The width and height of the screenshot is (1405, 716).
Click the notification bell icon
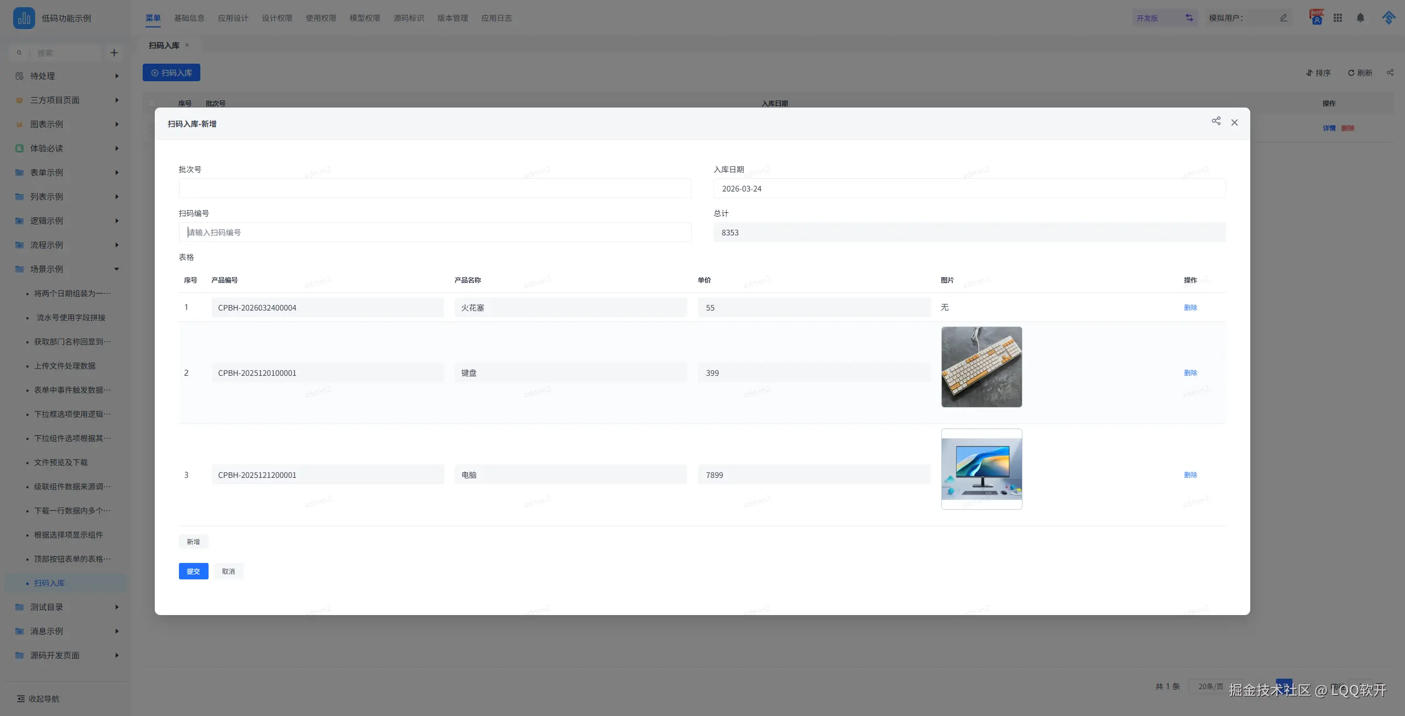point(1360,18)
